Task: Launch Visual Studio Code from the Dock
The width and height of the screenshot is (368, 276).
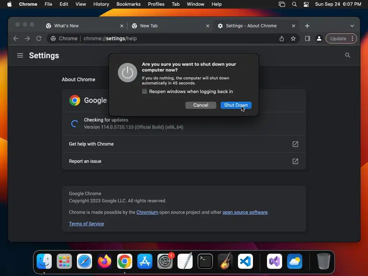Action: point(245,261)
